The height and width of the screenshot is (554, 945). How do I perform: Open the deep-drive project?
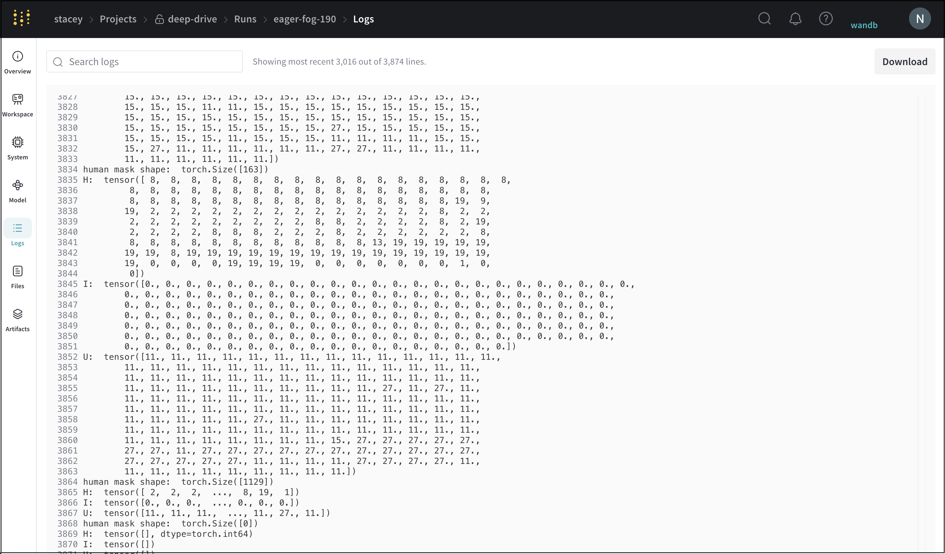(192, 19)
